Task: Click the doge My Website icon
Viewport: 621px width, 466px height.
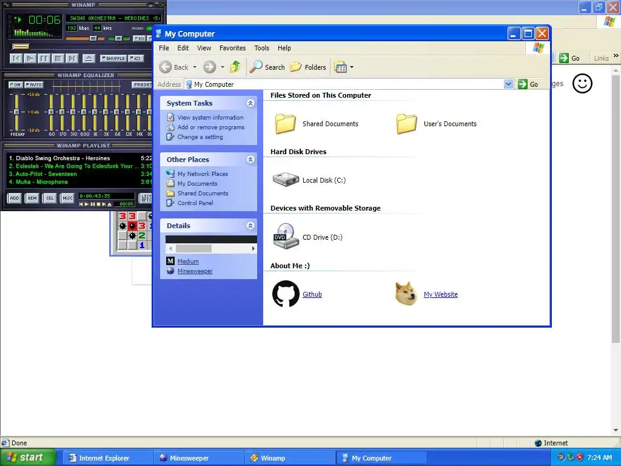Action: 406,294
